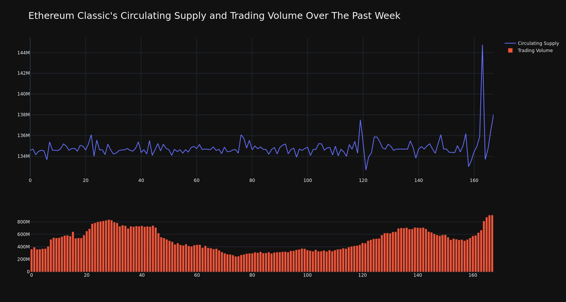Click the 142M y-axis label

point(23,73)
